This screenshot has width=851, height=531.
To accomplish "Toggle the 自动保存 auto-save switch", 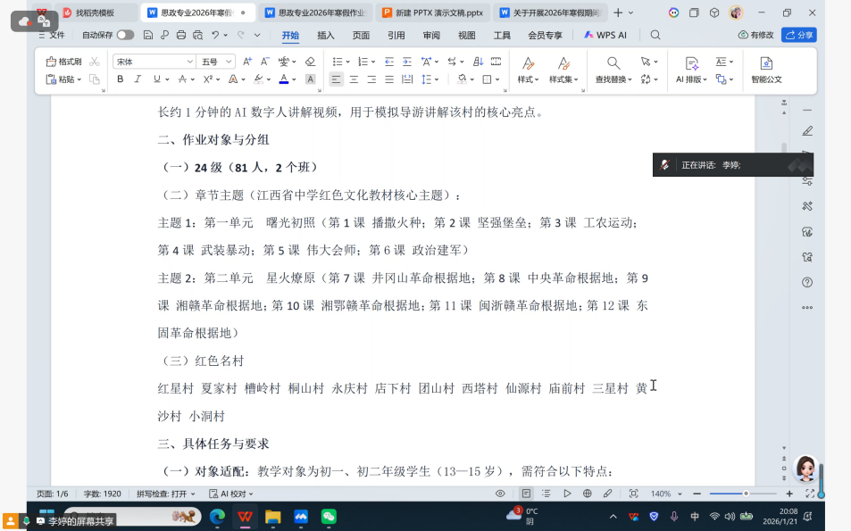I will 125,35.
